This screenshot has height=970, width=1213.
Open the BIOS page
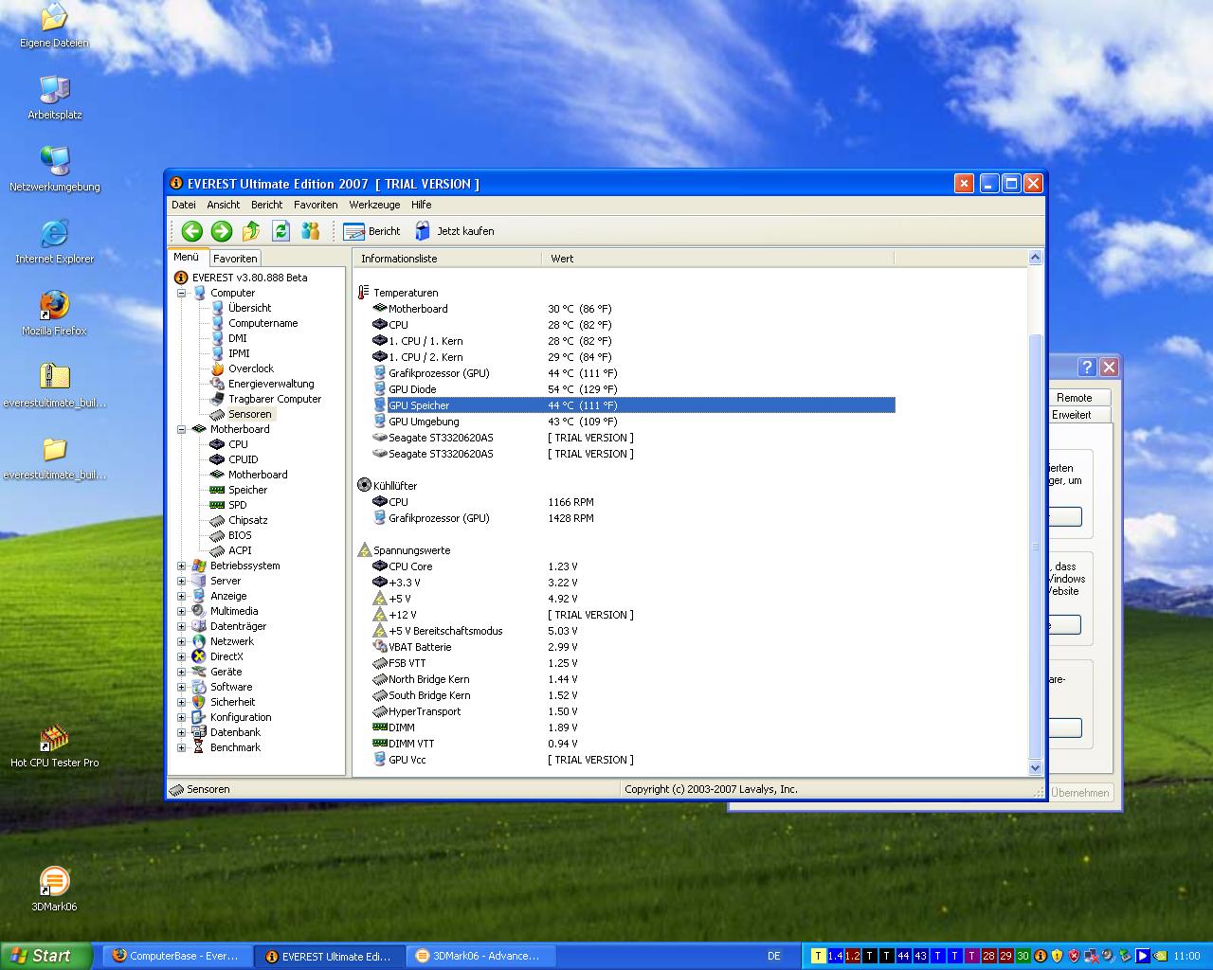240,535
